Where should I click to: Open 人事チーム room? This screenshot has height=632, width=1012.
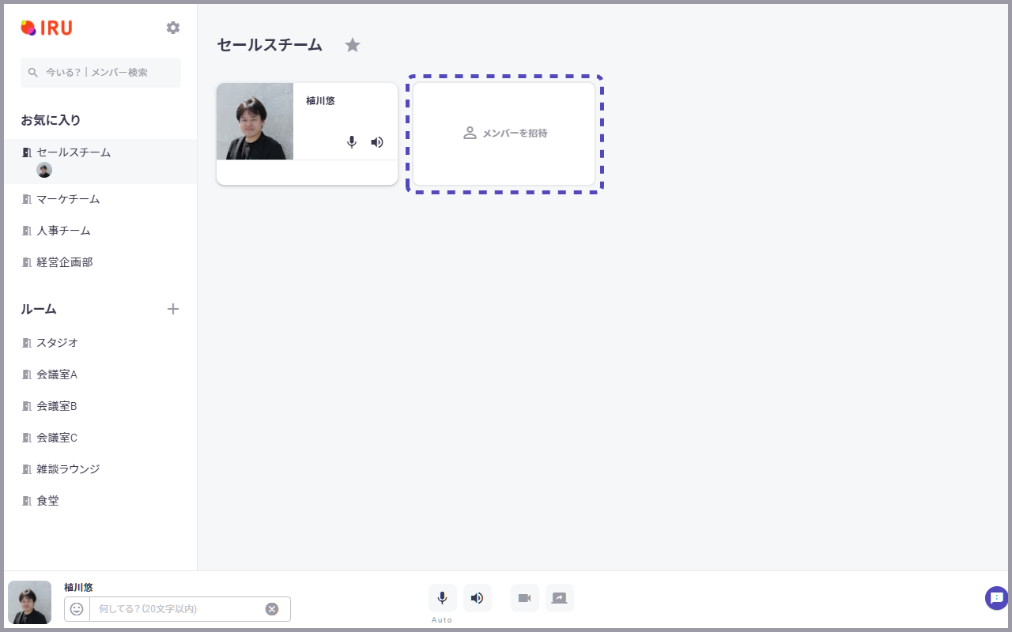[100, 231]
